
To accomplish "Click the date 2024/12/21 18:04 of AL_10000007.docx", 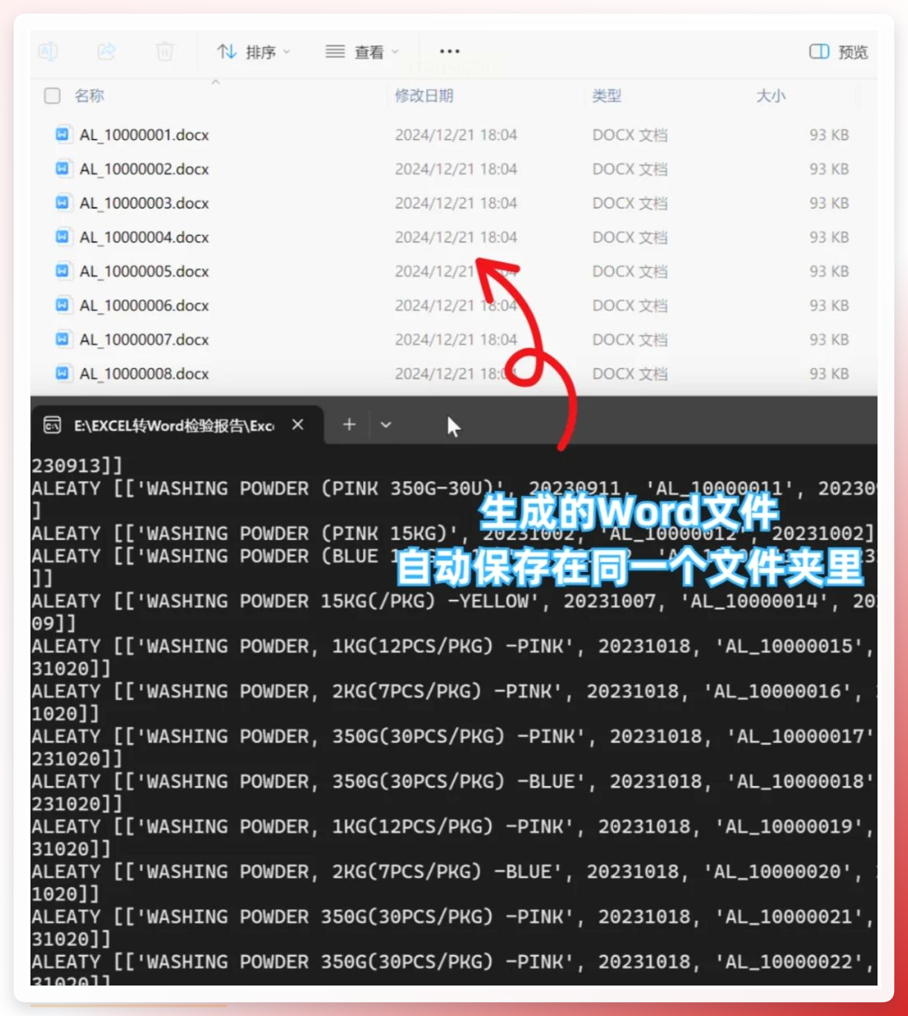I will coord(456,339).
